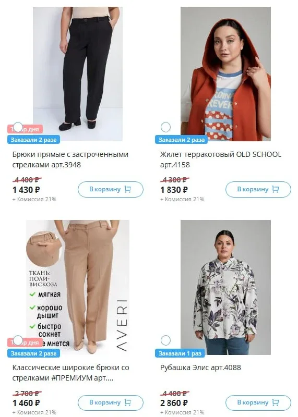Image resolution: width=298 pixels, height=417 pixels.
Task: Click cart icon for Элис shirt
Action: [276, 402]
